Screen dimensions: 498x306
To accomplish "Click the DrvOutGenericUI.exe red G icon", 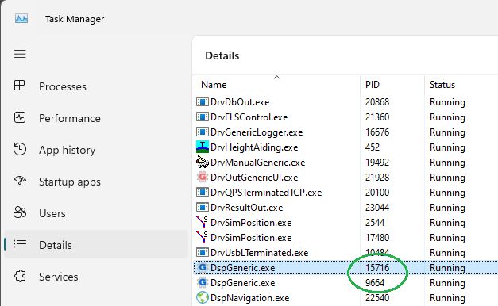I will coord(203,177).
